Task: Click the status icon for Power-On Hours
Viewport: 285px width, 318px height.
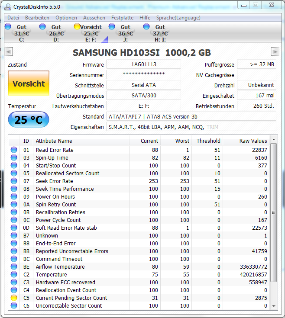Action: pyautogui.click(x=14, y=196)
